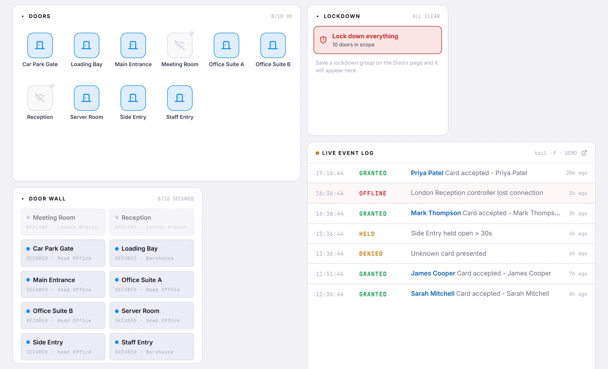Select the Side Entry door icon
608x369 pixels.
pos(133,98)
